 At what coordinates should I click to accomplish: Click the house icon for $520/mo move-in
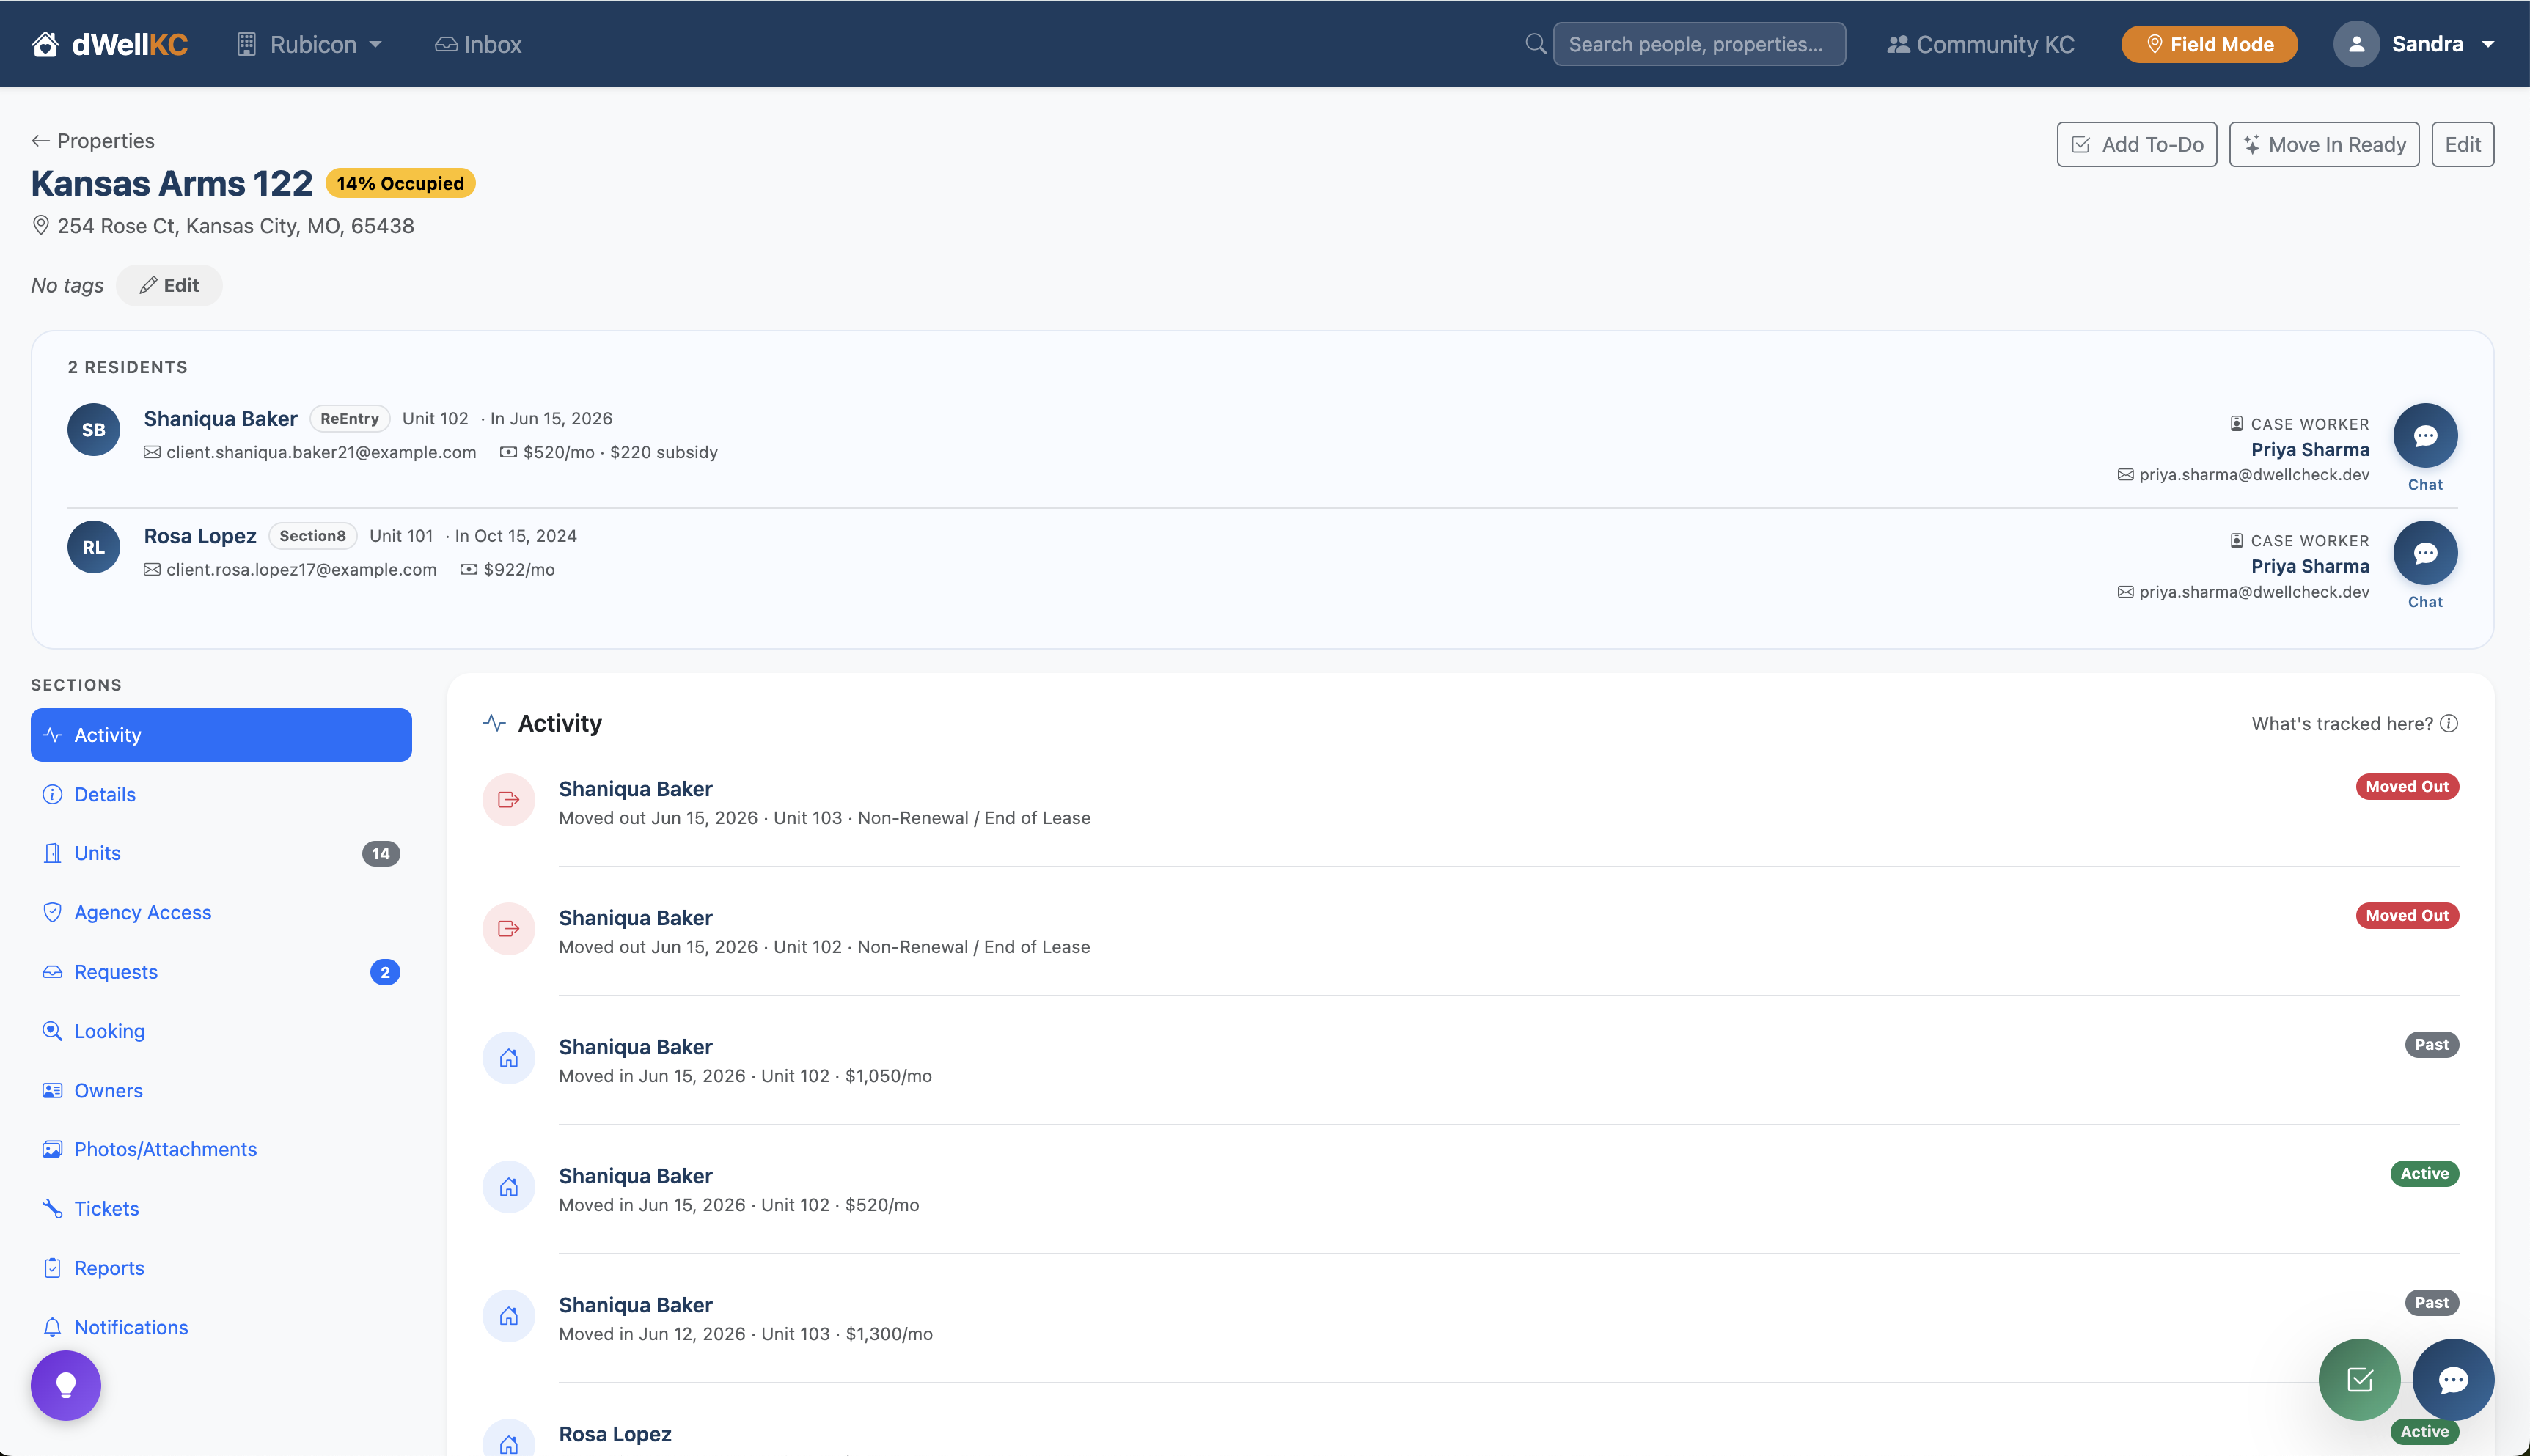[509, 1187]
